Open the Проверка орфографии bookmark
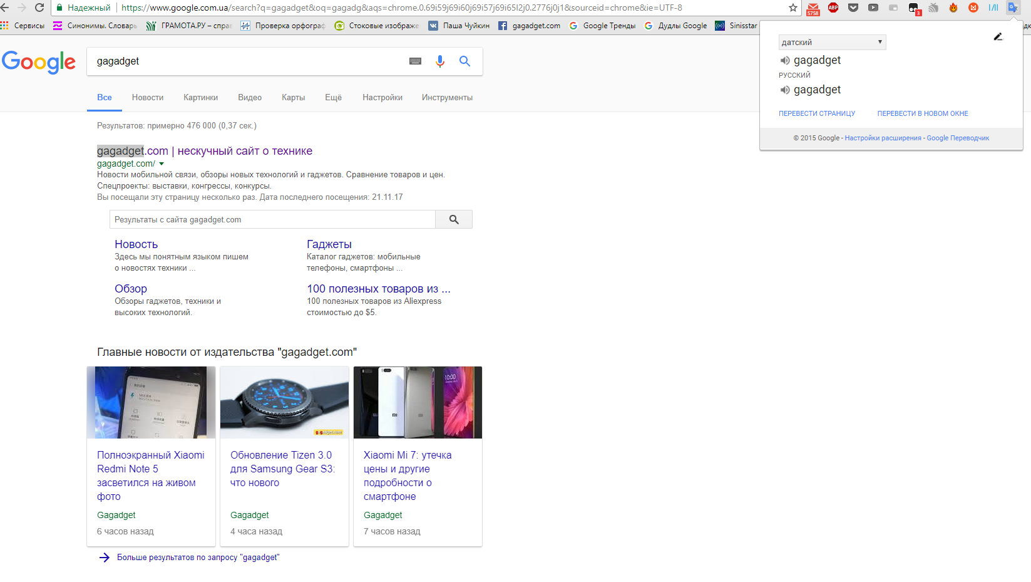 click(283, 26)
